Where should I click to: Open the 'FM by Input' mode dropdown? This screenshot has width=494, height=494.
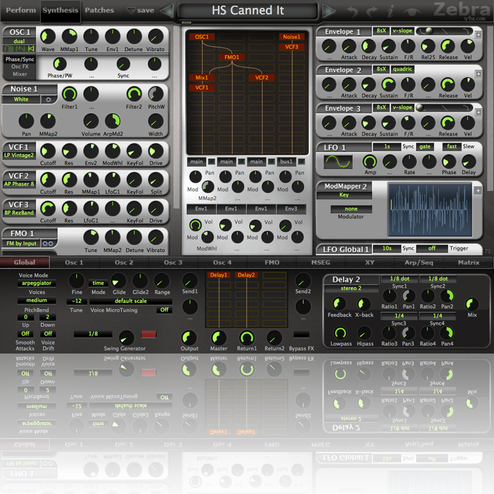(x=21, y=243)
